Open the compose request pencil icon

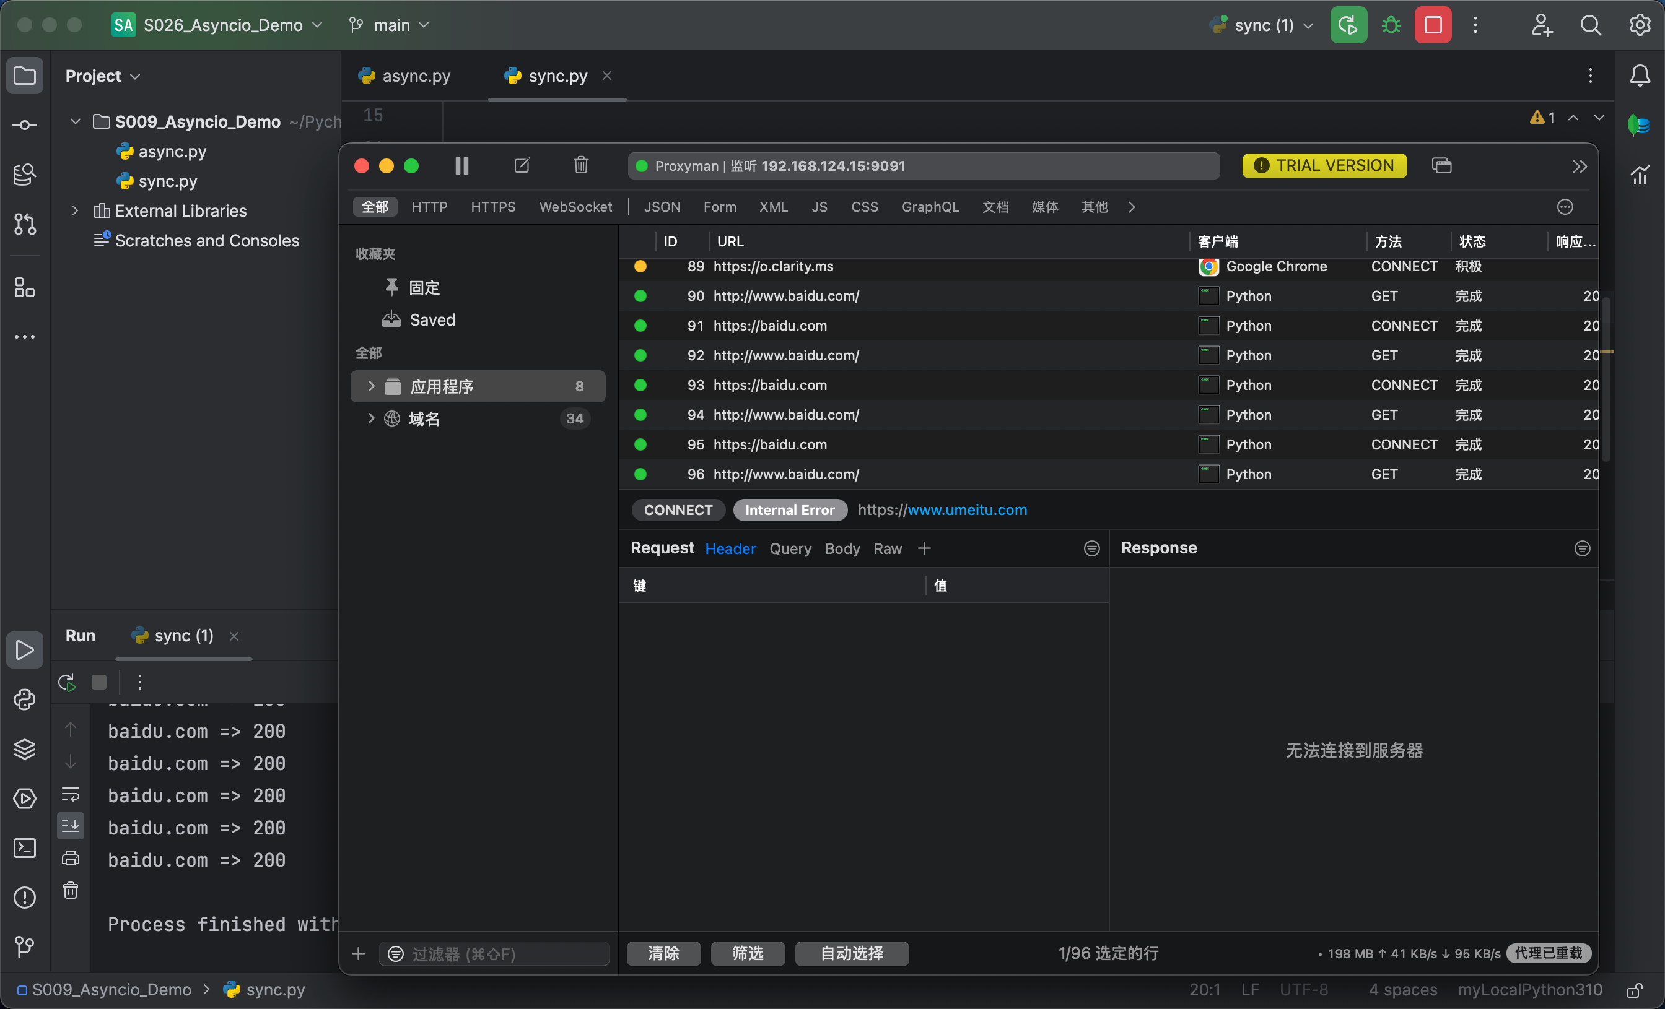(522, 166)
